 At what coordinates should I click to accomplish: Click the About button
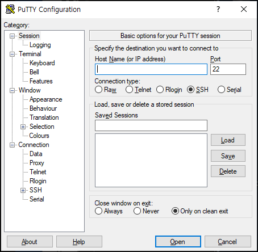[x=30, y=242]
